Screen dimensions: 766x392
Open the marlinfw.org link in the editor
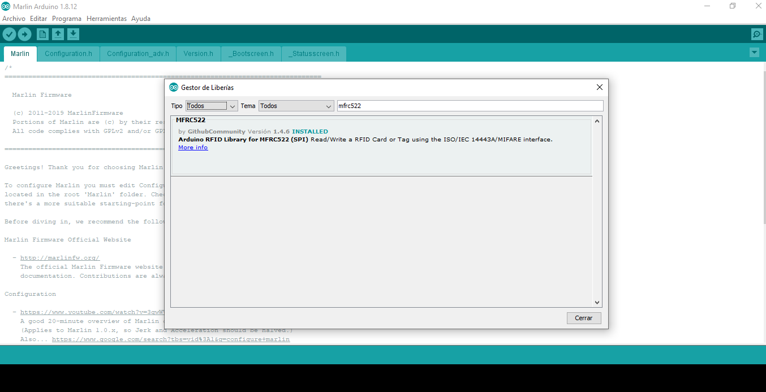tap(60, 258)
